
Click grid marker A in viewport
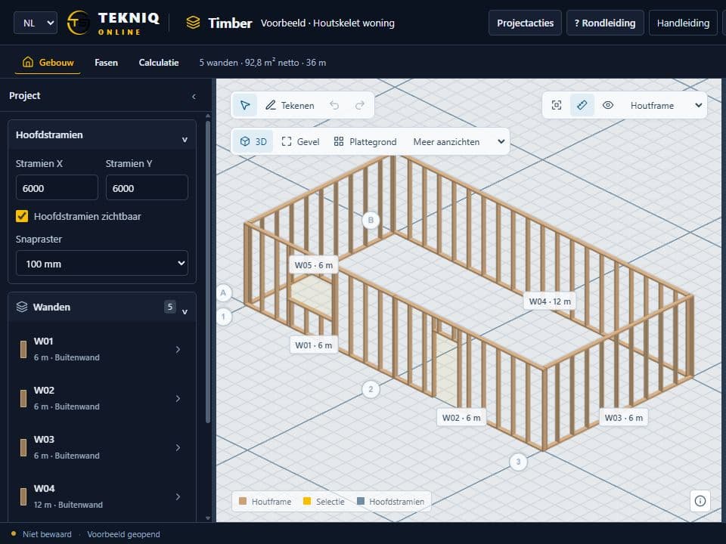tap(224, 293)
